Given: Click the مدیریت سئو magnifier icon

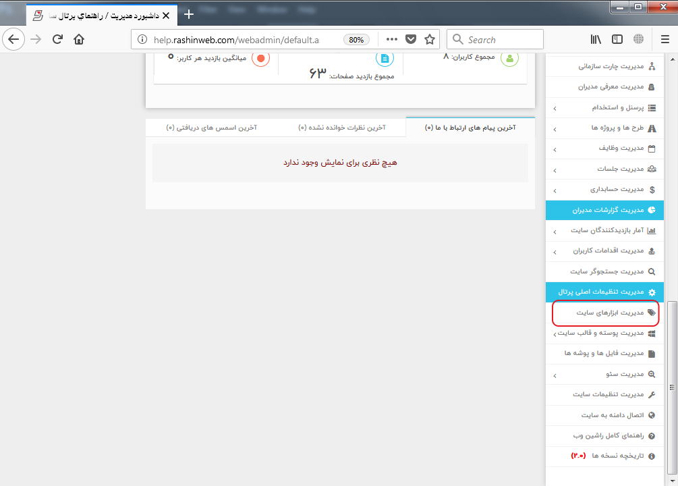Looking at the screenshot, I should pos(652,375).
